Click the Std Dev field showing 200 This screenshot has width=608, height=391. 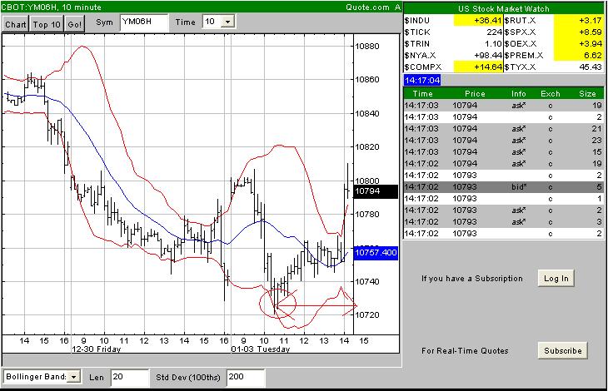point(246,377)
